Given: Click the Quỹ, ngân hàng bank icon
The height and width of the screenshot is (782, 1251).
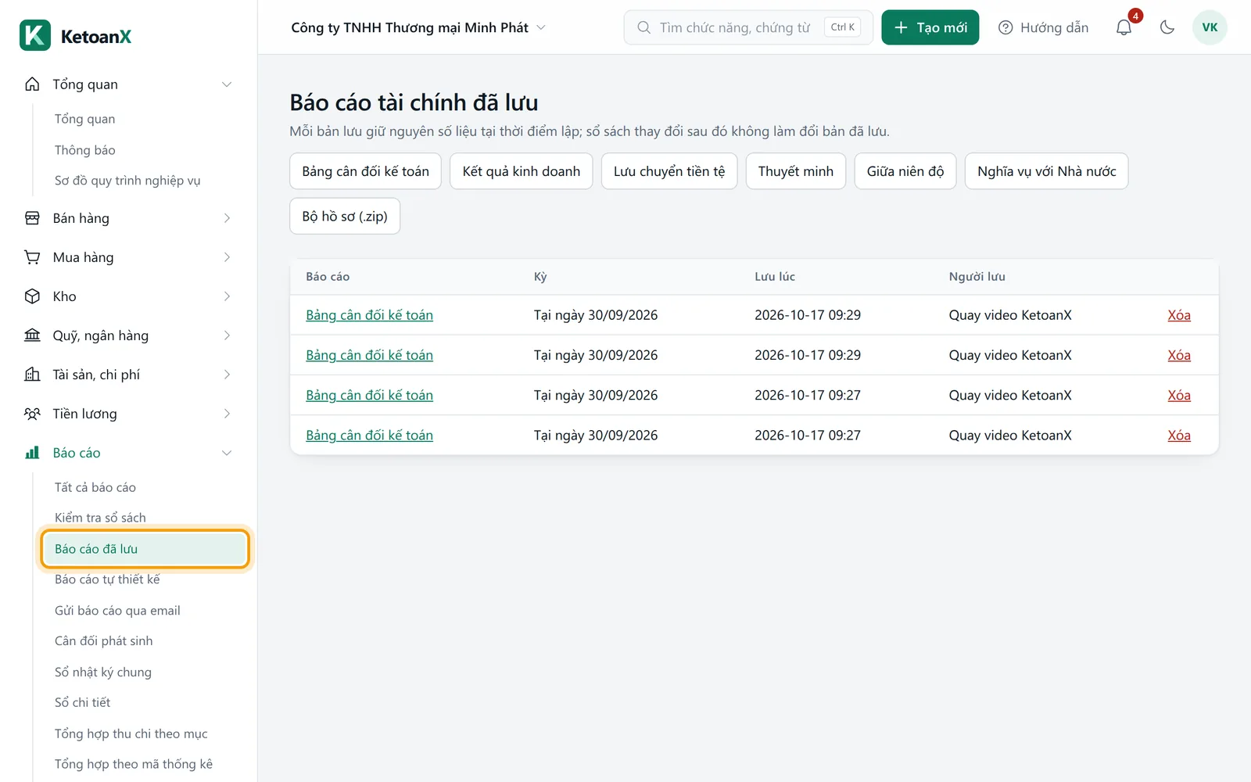Looking at the screenshot, I should 32,335.
